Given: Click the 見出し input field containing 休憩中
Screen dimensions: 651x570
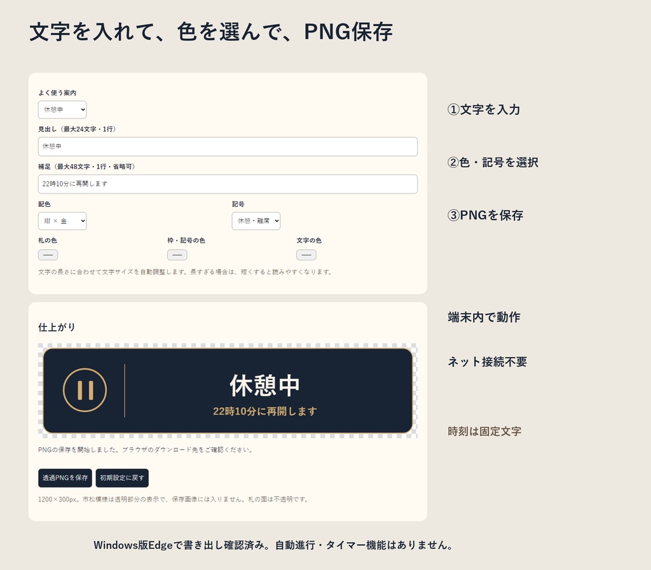Looking at the screenshot, I should pyautogui.click(x=228, y=147).
